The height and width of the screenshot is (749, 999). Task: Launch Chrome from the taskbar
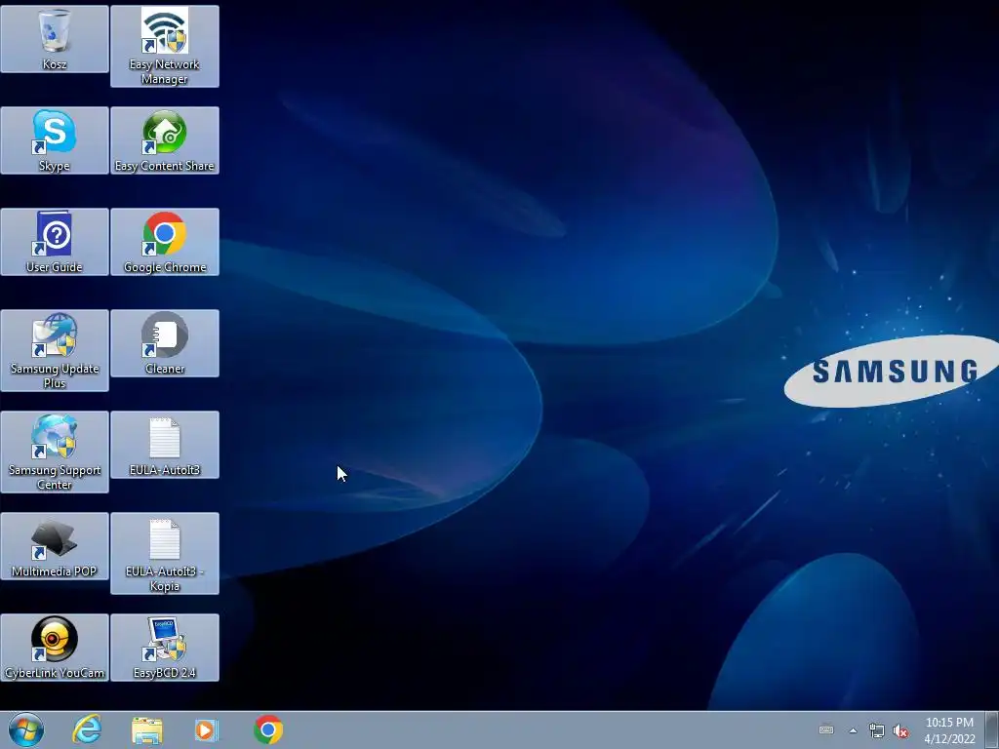click(x=268, y=729)
